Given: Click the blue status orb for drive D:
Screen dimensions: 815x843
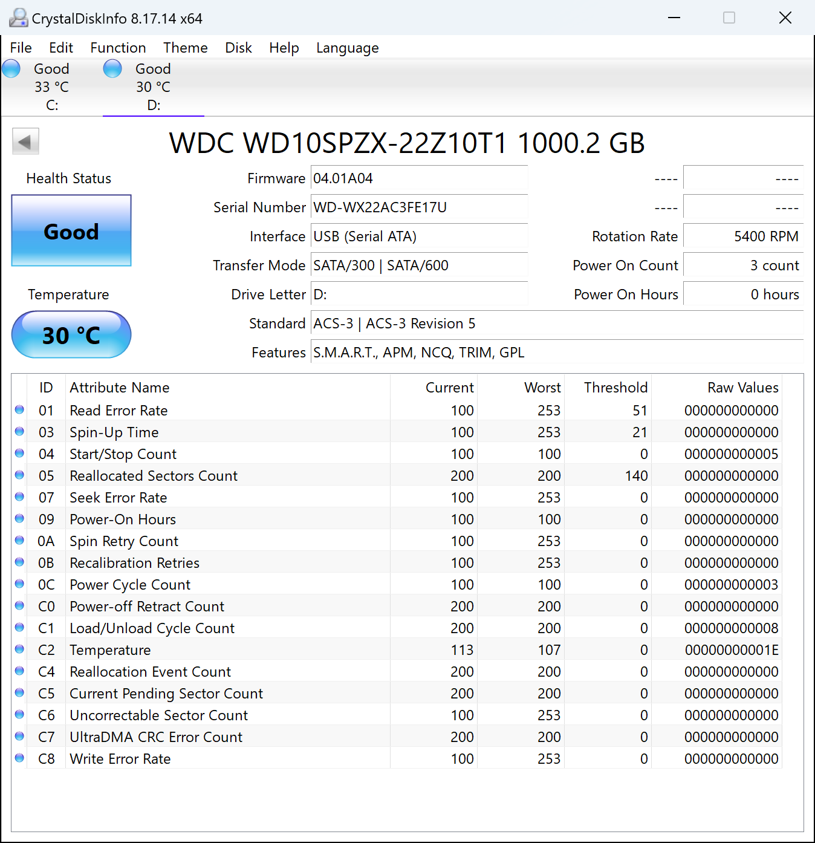Looking at the screenshot, I should click(x=112, y=69).
